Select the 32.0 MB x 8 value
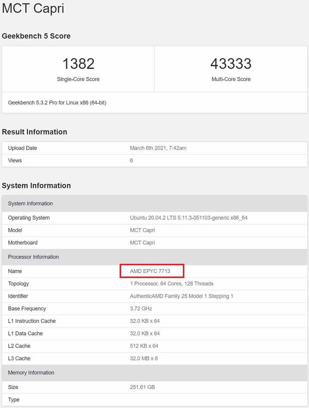 tap(144, 358)
